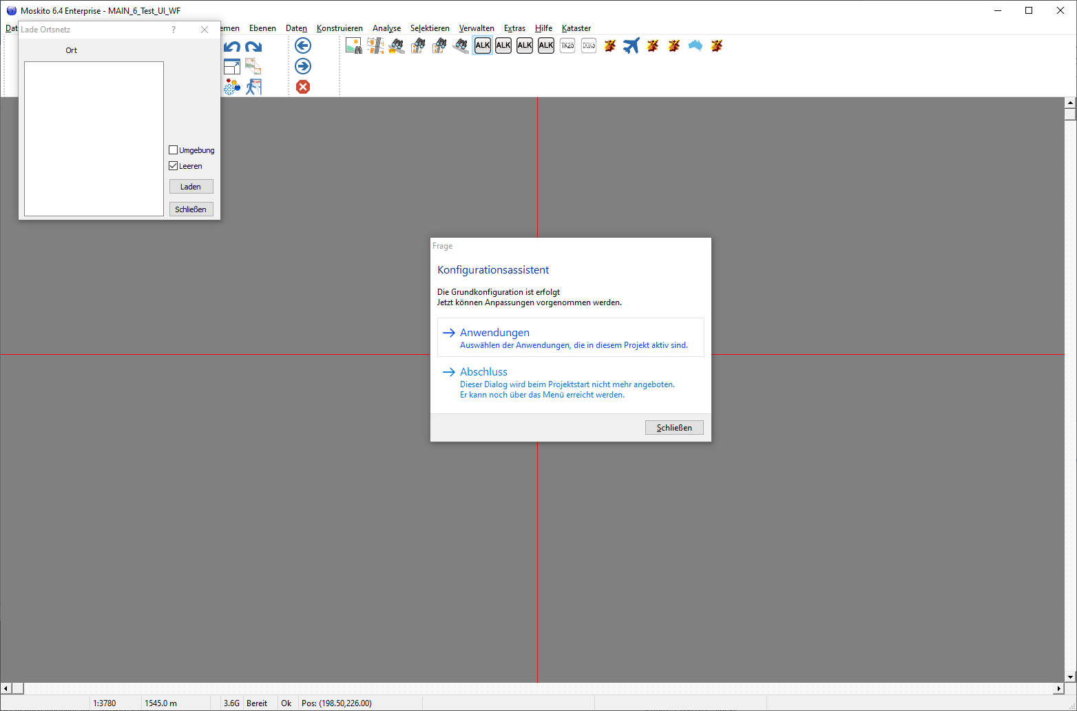Viewport: 1077px width, 711px height.
Task: Click the blue left arrow circle icon
Action: 303,45
